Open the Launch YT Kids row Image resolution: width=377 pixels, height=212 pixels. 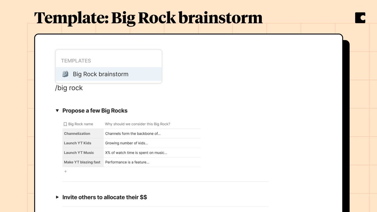pyautogui.click(x=83, y=143)
